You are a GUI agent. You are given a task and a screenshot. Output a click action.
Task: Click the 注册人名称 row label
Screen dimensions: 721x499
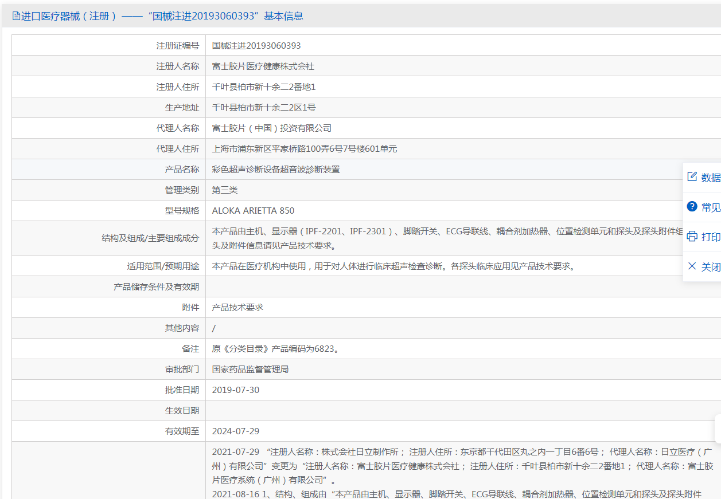coord(178,66)
